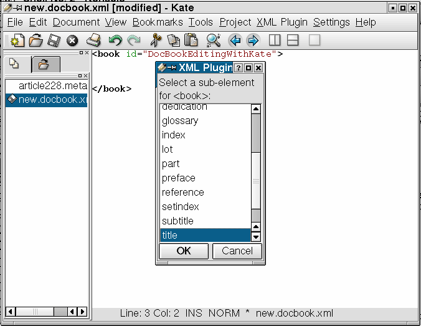Select 'preface' in the sub-element list
The image size is (421, 326).
[179, 178]
